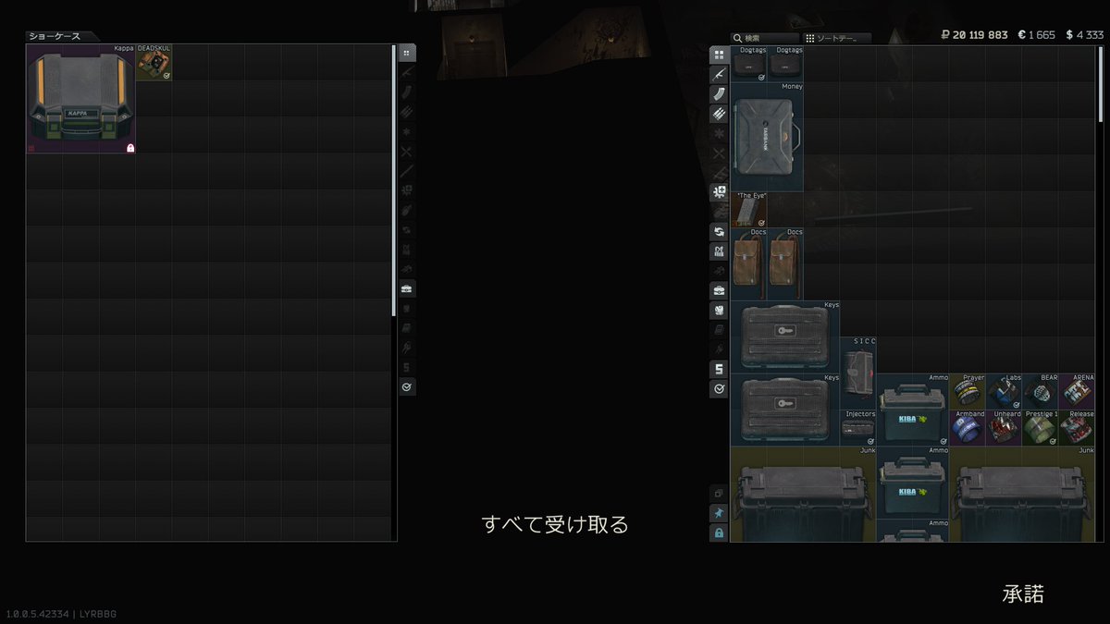Screen dimensions: 1110x624
Task: Filter stash by body armor icon
Action: coord(719,310)
